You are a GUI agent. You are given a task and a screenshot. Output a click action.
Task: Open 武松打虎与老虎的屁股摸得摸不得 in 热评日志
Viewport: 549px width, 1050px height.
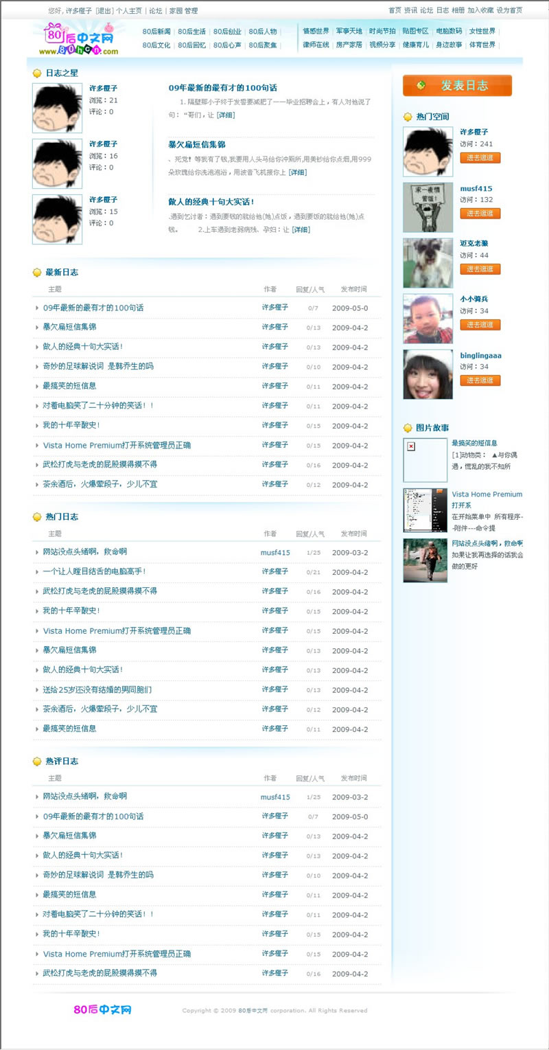click(x=100, y=973)
